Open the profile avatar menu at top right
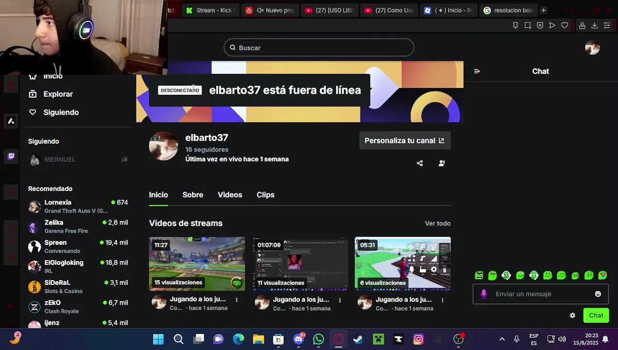 click(592, 48)
